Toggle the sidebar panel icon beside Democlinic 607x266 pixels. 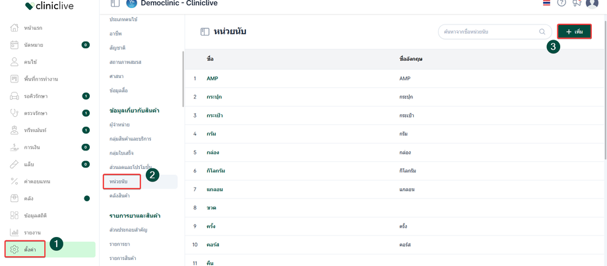click(115, 3)
